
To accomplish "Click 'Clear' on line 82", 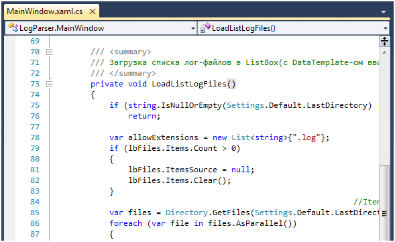I will coord(205,180).
